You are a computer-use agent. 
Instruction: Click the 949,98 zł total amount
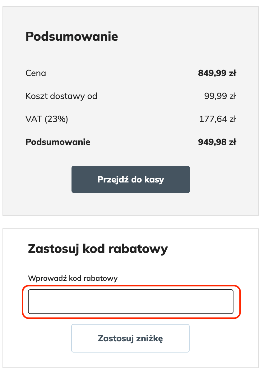pos(217,142)
